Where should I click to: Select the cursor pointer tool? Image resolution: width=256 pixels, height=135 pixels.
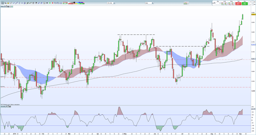3,3
